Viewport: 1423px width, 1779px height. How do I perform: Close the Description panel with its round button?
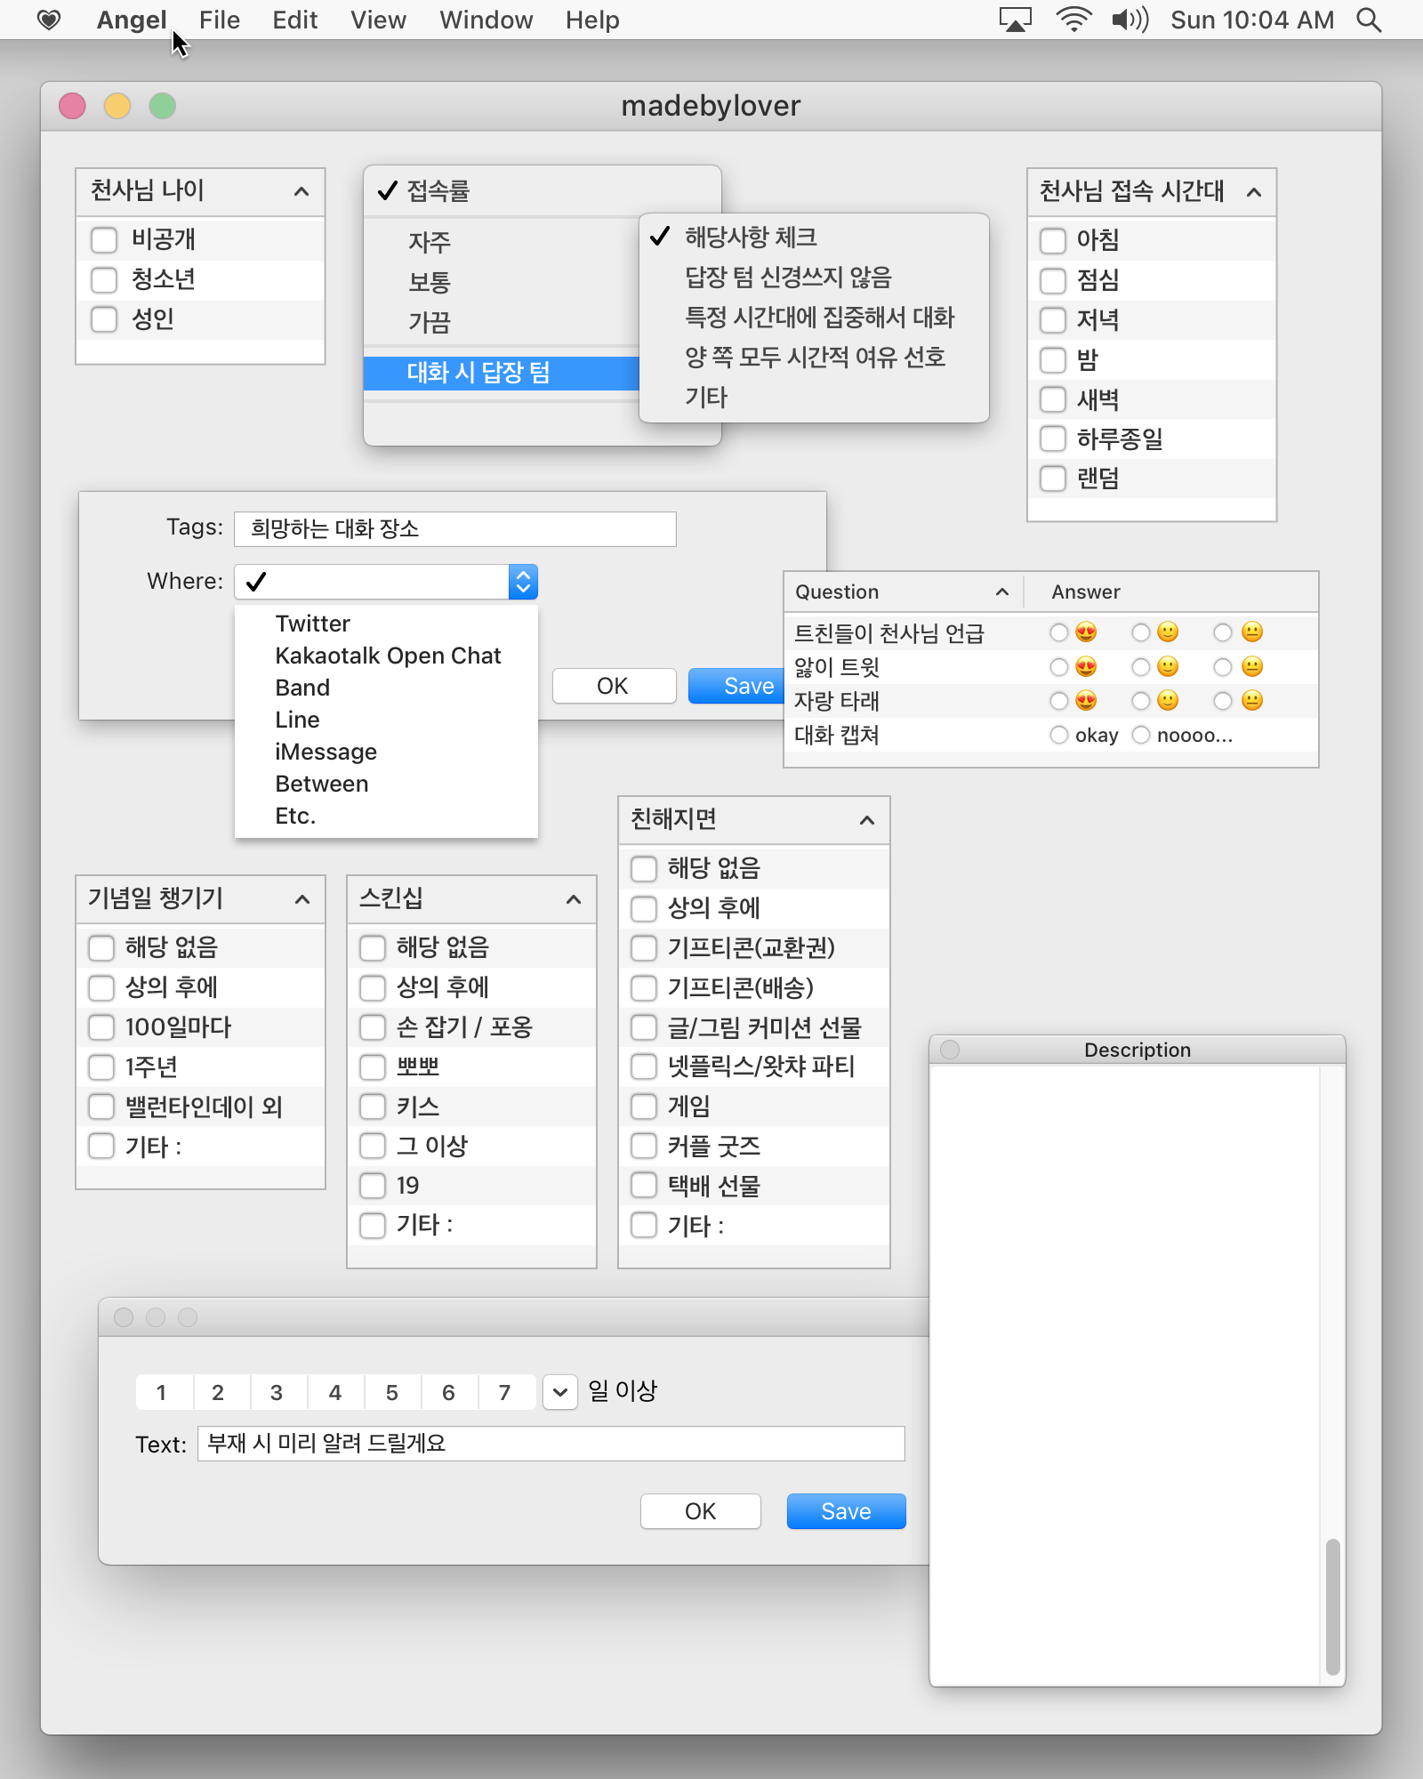click(x=950, y=1050)
